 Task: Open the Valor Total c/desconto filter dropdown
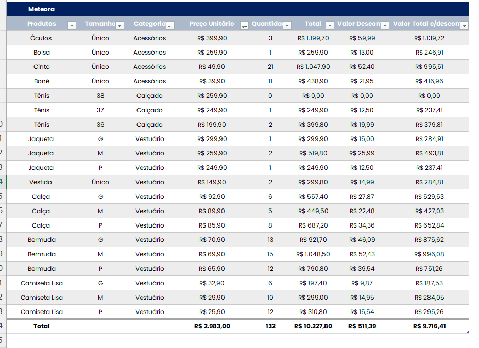tap(465, 26)
